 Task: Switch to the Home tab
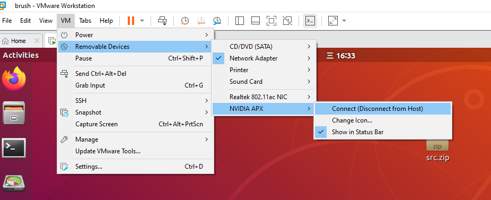18,41
